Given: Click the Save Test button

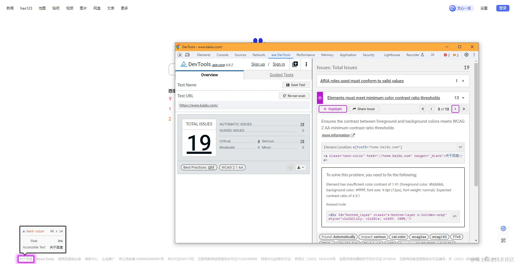Looking at the screenshot, I should tap(296, 85).
